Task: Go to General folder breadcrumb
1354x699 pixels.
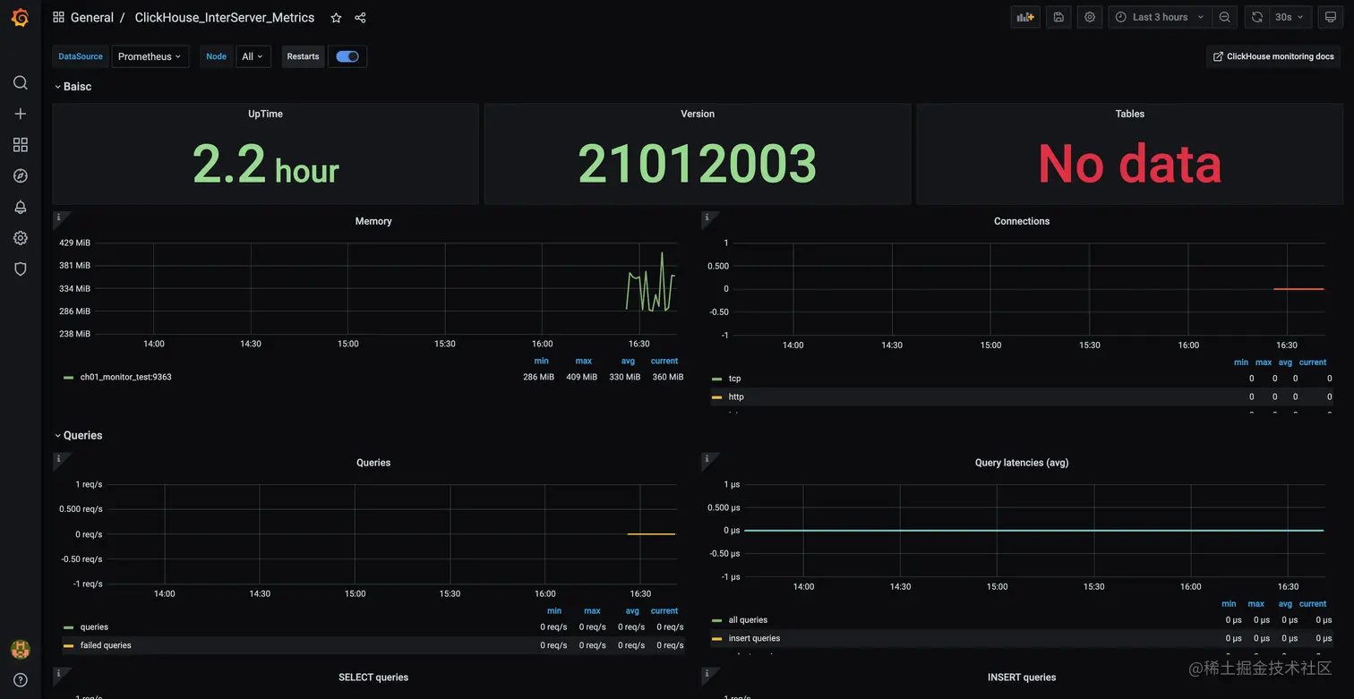Action: point(91,18)
